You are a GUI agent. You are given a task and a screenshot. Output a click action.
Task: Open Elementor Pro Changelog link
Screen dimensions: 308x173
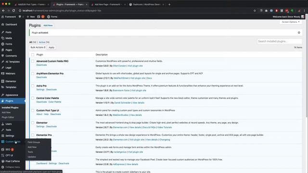point(165,140)
